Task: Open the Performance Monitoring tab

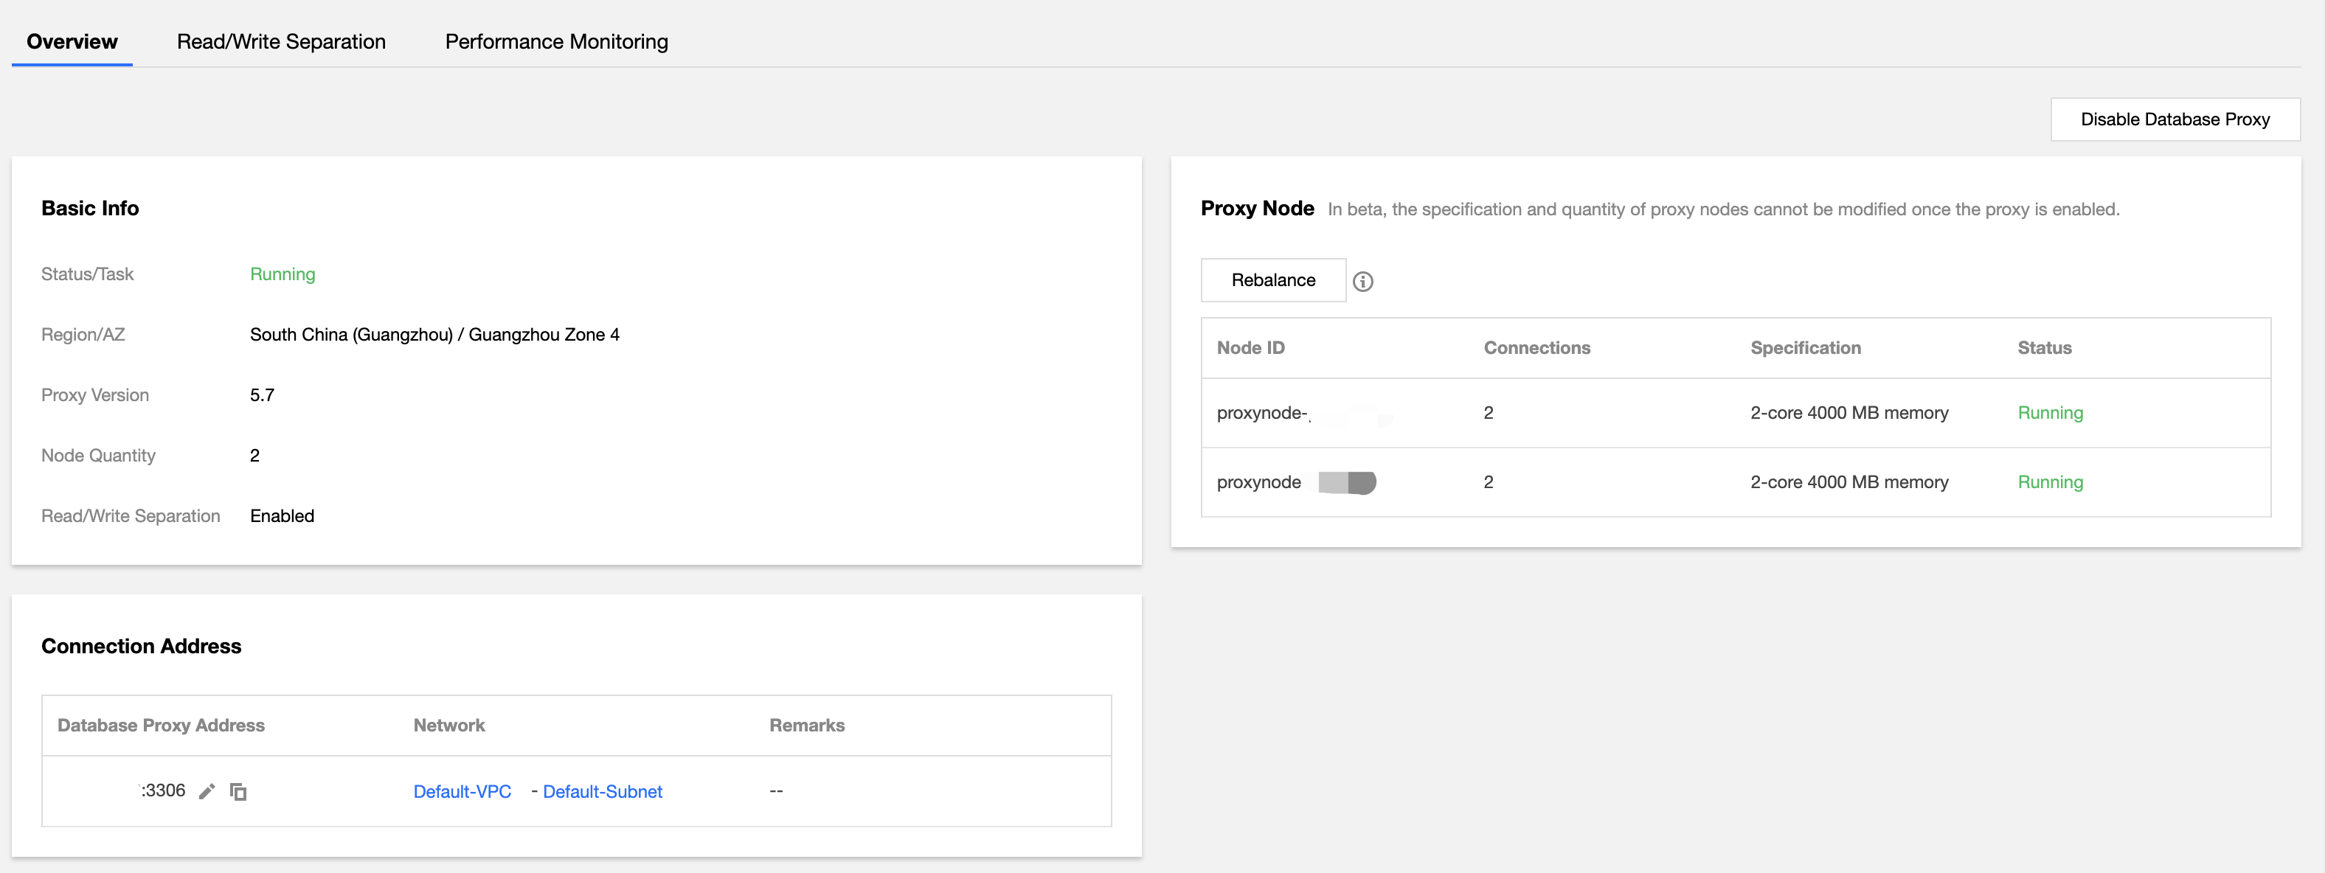Action: pos(556,41)
